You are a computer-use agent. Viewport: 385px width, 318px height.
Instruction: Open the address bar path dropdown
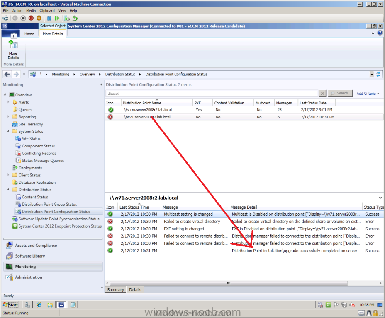(x=372, y=74)
